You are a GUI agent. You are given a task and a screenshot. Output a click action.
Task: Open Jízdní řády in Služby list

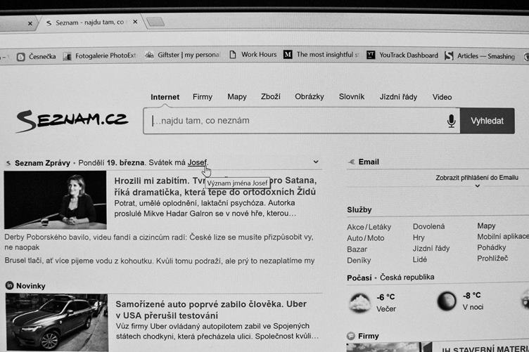coord(431,249)
